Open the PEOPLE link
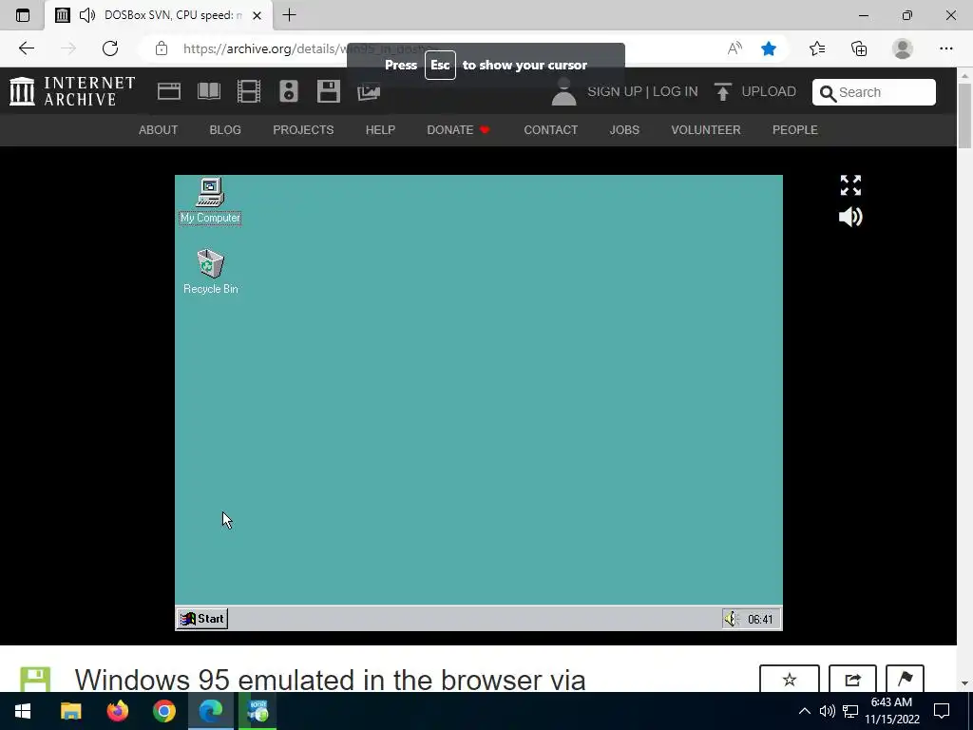 tap(795, 129)
